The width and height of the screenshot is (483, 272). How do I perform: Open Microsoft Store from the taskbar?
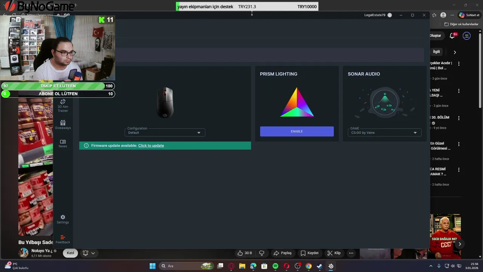click(265, 266)
